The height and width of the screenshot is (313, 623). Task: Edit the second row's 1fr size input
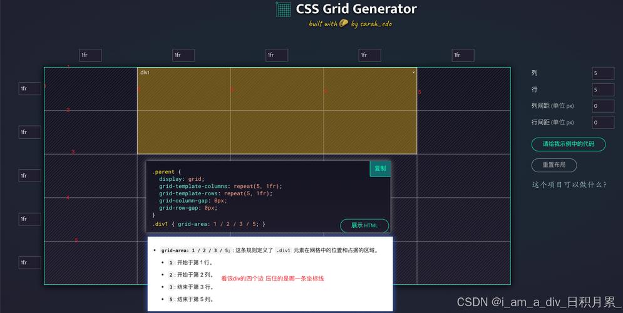(30, 132)
